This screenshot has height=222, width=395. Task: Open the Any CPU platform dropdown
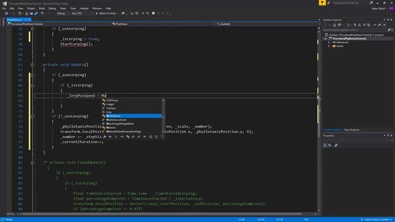pos(82,14)
